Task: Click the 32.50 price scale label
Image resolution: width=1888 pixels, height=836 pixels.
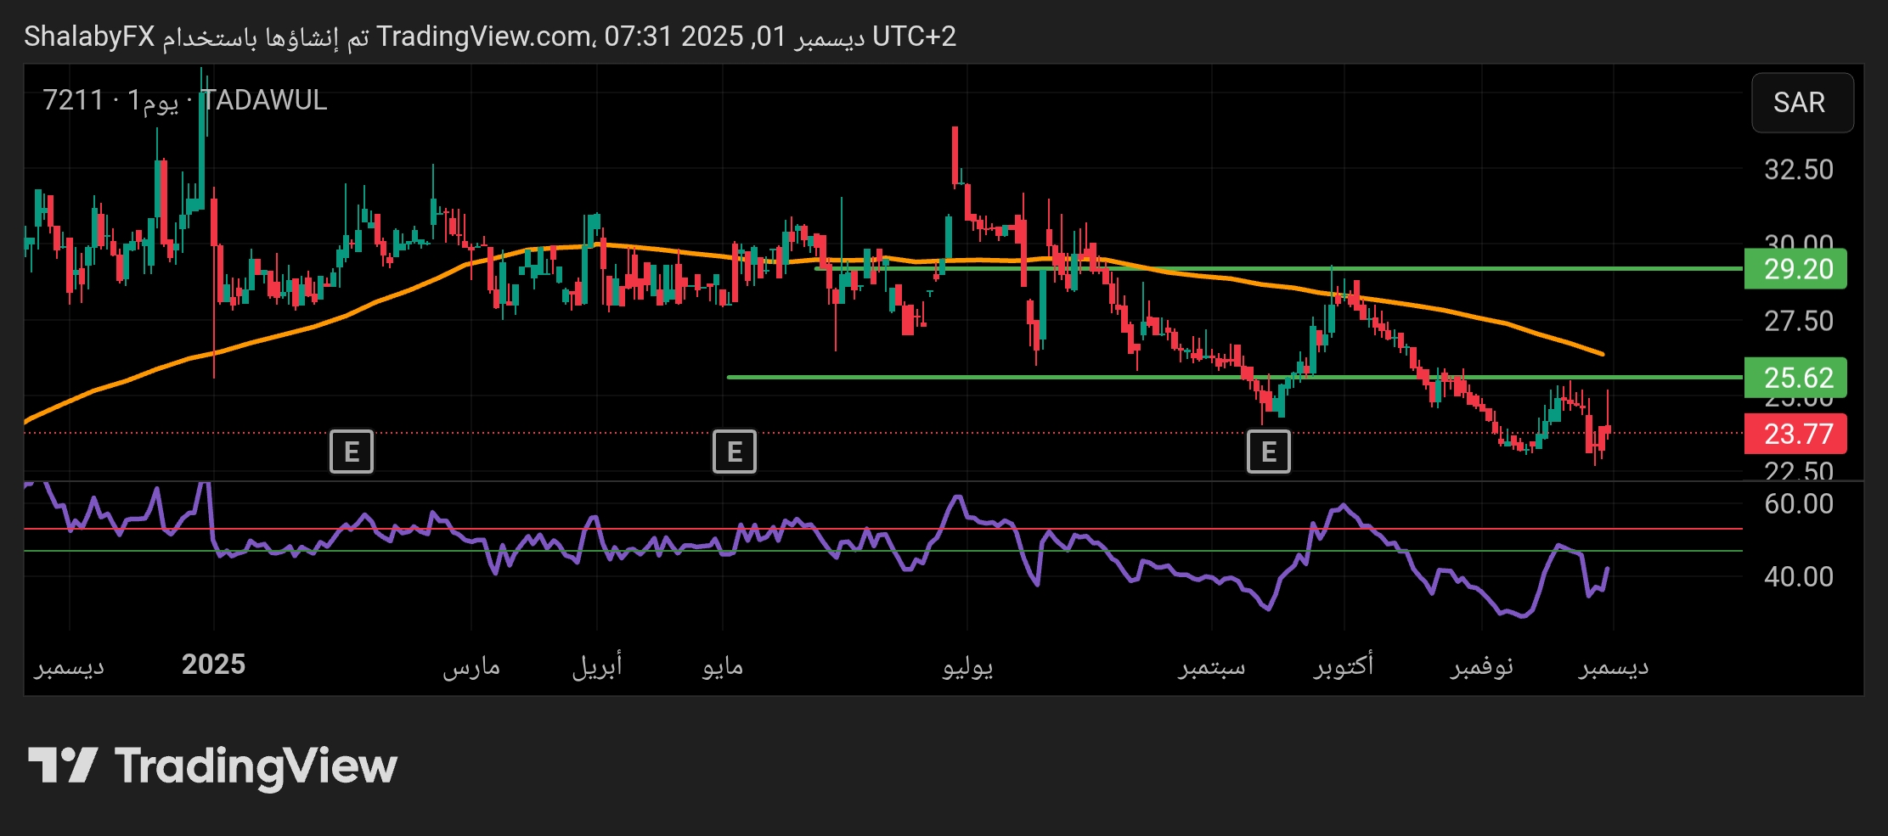Action: (1798, 170)
